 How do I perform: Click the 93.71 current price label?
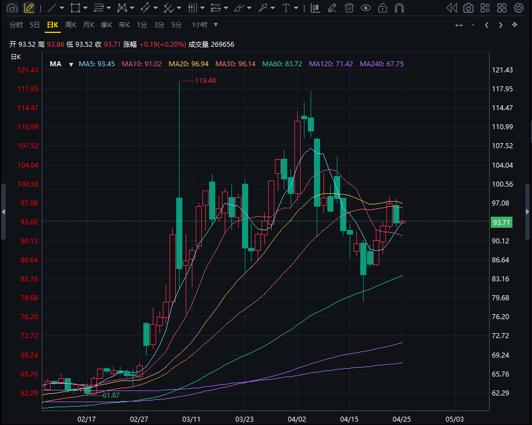point(502,222)
